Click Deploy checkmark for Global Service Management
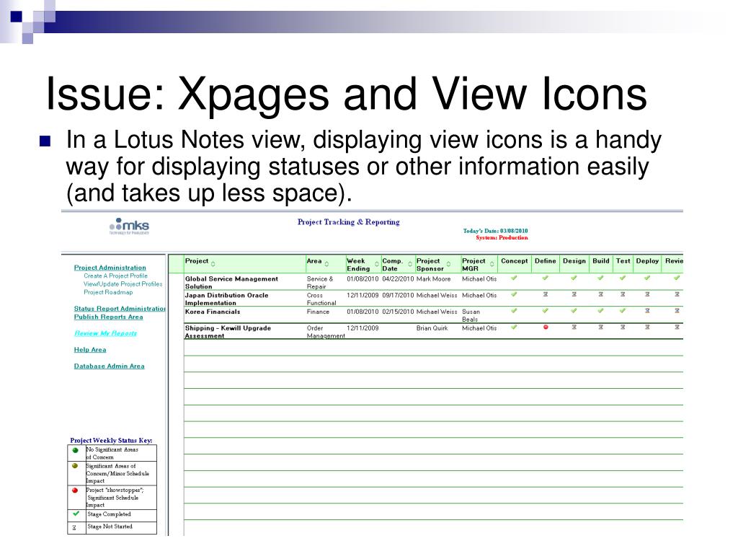 [x=647, y=278]
